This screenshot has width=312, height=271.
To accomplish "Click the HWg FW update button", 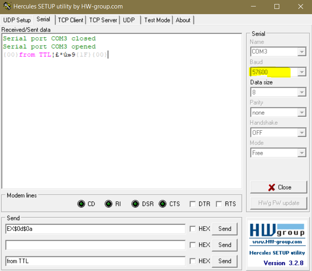I will pyautogui.click(x=278, y=203).
